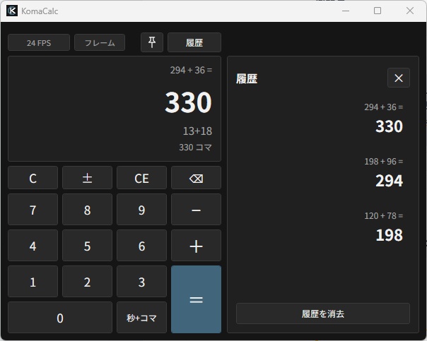Click the main display result 330
The image size is (427, 341).
pyautogui.click(x=188, y=102)
